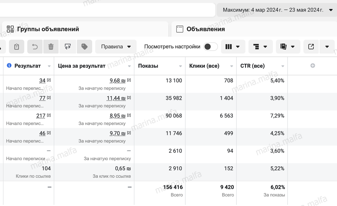This screenshot has height=206, width=337.
Task: Click the cost value 11,44 ₪
Action: (x=117, y=98)
